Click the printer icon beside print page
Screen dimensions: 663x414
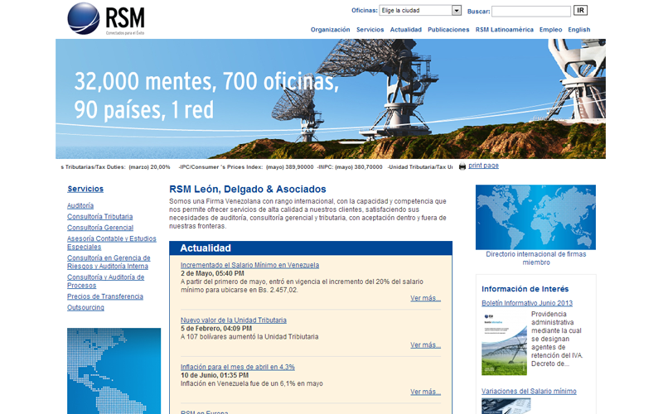coord(462,166)
